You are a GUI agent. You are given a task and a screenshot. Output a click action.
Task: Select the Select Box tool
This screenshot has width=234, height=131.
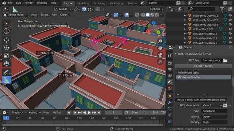point(7,23)
